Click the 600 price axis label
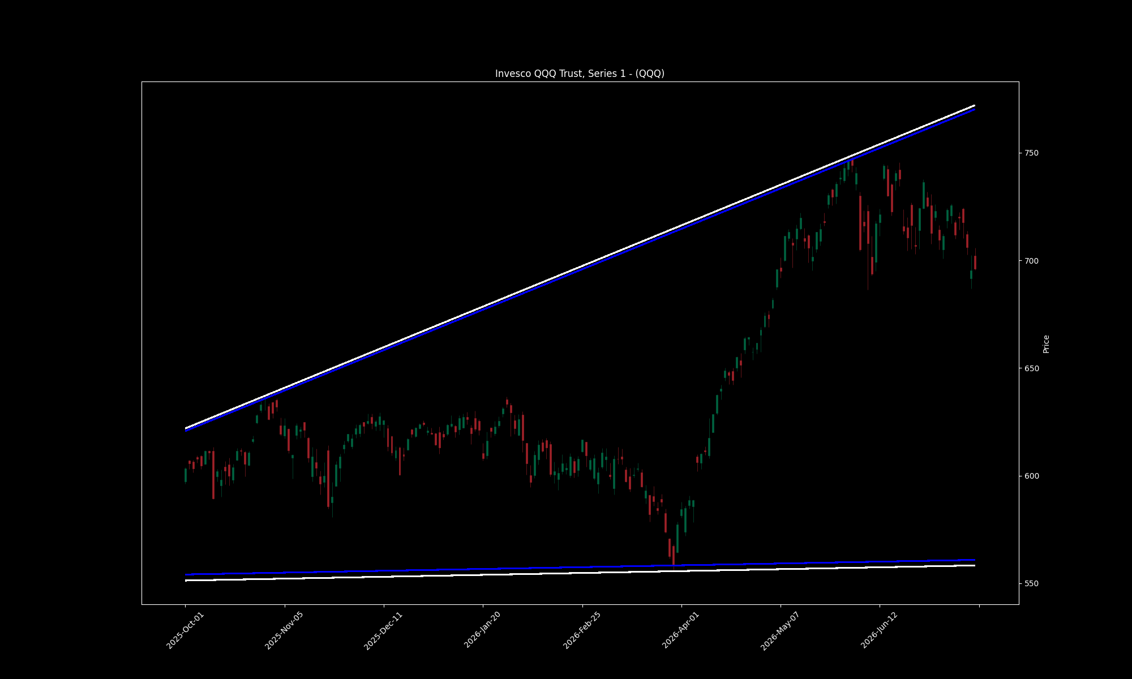 tap(1031, 476)
